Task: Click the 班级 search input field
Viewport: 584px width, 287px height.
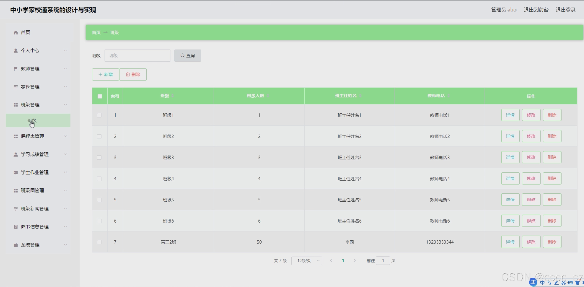Action: click(x=137, y=55)
